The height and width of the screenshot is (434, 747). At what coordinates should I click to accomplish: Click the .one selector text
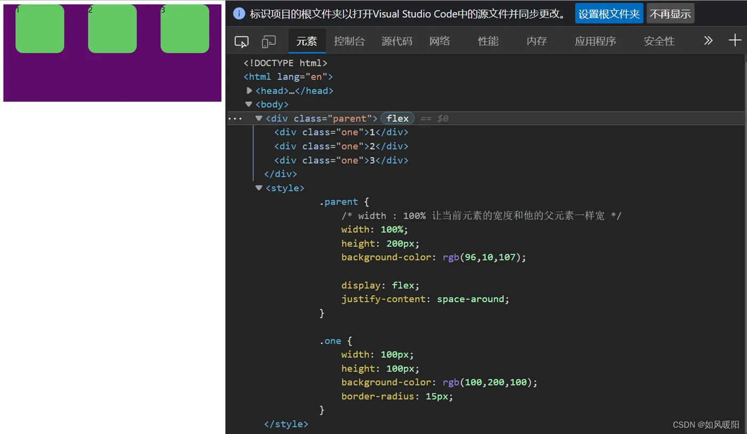(330, 341)
